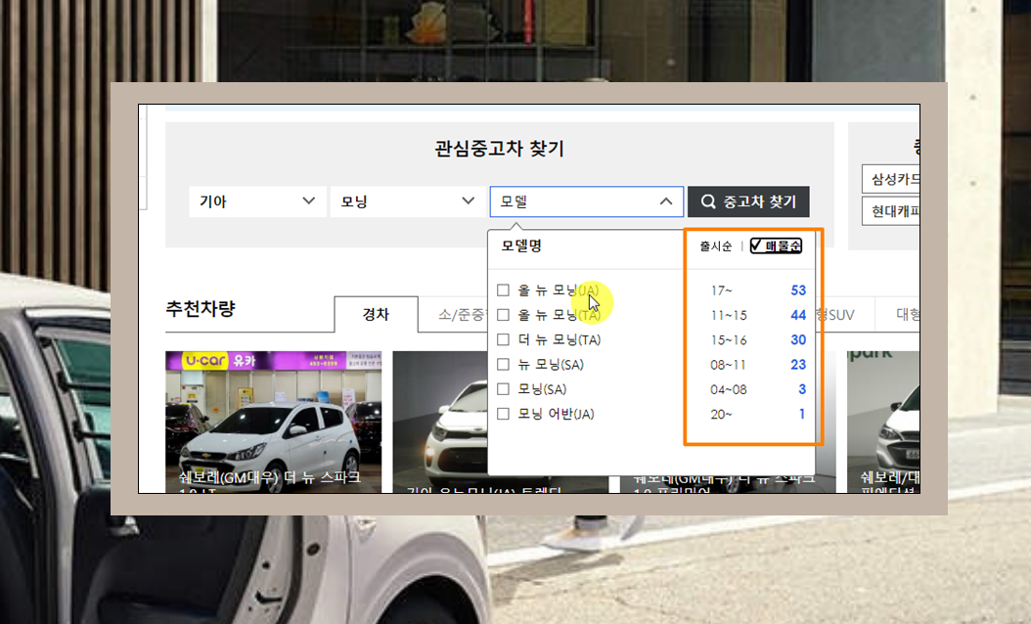Click the 현대캐피탈 button
This screenshot has height=624, width=1031.
[x=891, y=211]
